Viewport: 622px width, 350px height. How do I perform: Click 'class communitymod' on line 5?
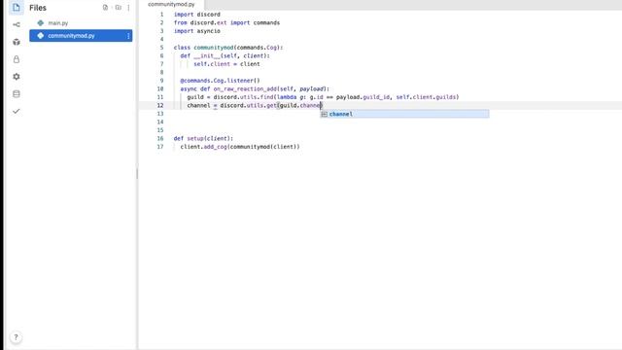(x=203, y=48)
